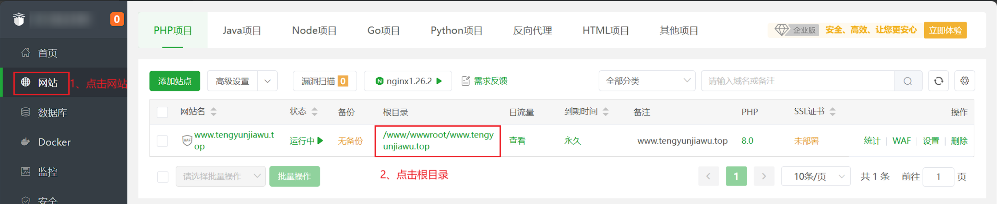Click the orange notification badge showing 0

pyautogui.click(x=117, y=19)
